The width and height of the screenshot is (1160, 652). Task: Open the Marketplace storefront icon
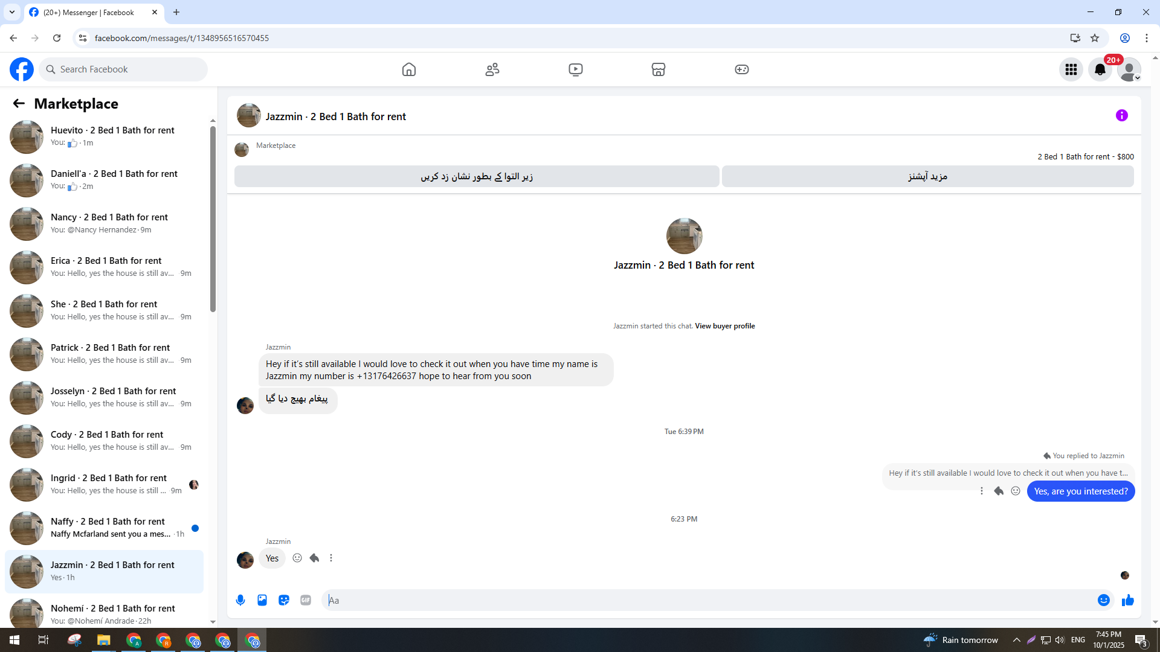pyautogui.click(x=659, y=69)
